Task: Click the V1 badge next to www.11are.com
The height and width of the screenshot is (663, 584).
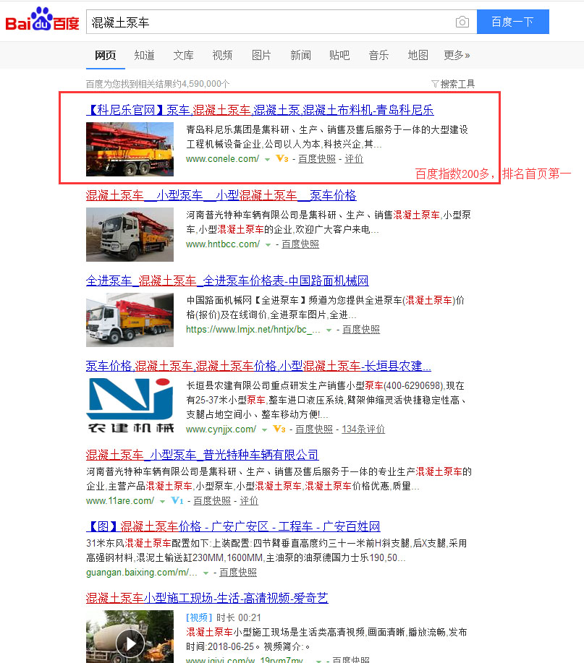Action: click(x=177, y=500)
